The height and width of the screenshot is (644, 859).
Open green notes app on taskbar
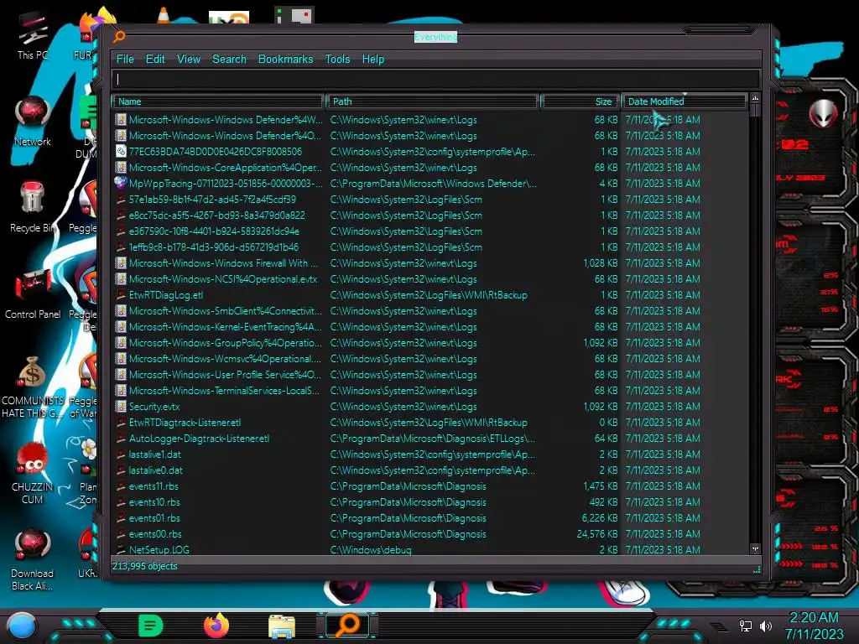pyautogui.click(x=151, y=626)
